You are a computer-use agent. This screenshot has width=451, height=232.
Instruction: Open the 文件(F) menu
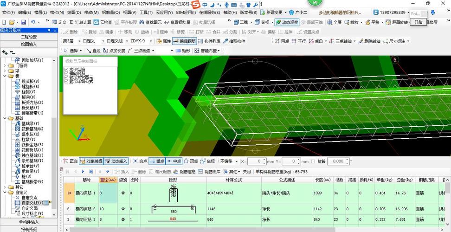(9, 13)
